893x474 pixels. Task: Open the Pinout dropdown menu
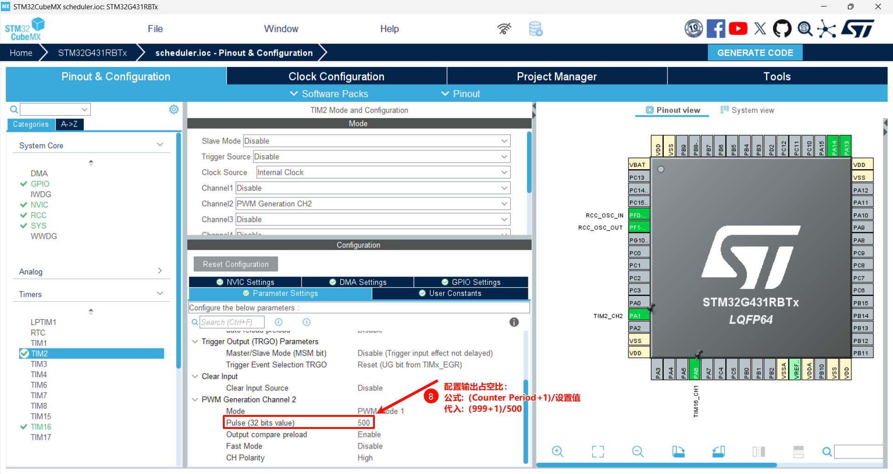[x=460, y=94]
